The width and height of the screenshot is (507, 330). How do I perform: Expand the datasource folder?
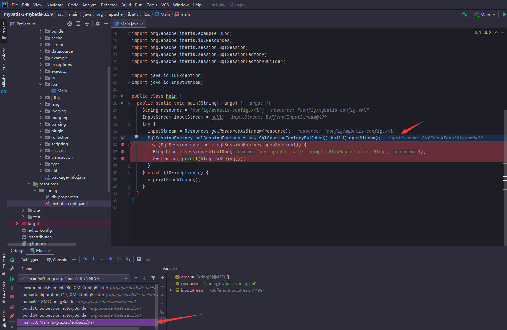[41, 51]
